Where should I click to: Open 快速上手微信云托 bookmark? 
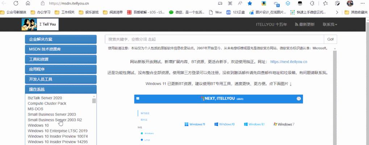point(308,12)
